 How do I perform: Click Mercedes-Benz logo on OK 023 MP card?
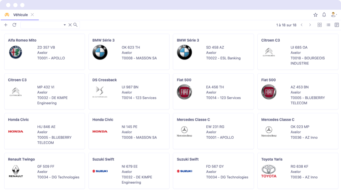coord(269,131)
